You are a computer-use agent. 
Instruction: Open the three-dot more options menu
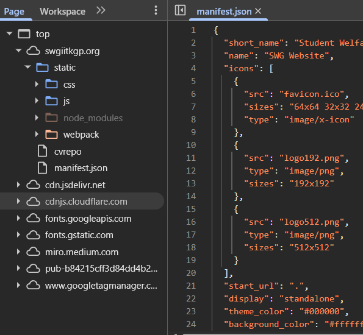click(156, 10)
